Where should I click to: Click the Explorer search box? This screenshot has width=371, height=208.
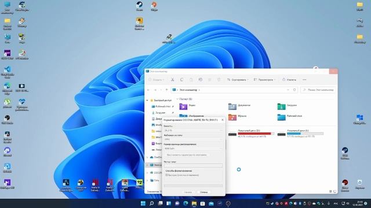[x=318, y=90]
